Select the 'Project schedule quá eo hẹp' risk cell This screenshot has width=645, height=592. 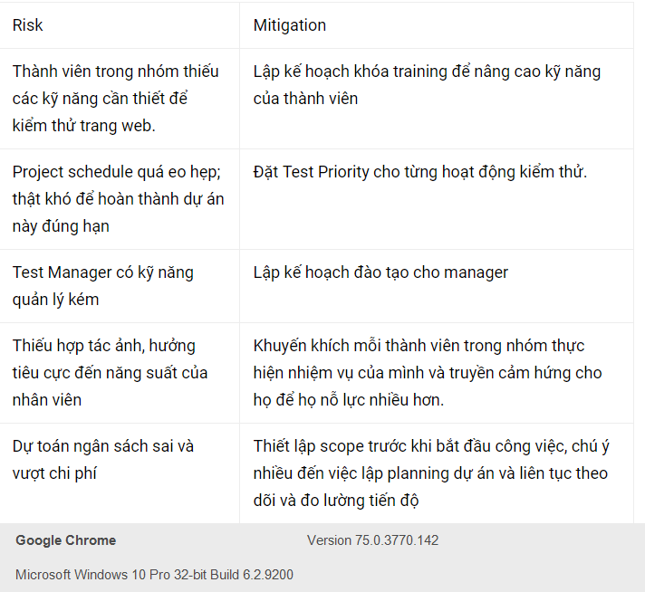tap(118, 199)
